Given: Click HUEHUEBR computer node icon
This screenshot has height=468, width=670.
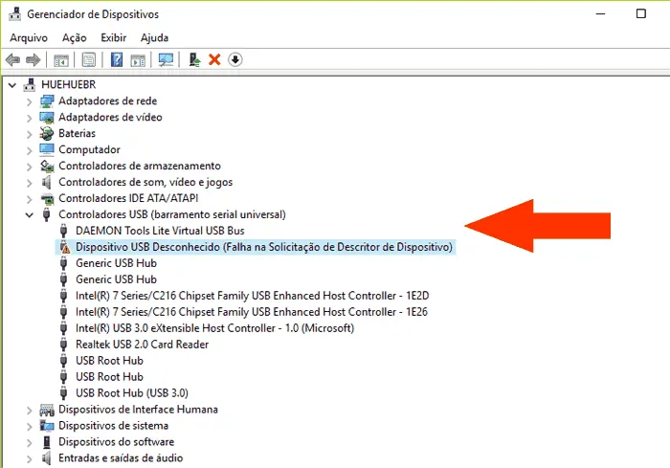Looking at the screenshot, I should pos(30,84).
